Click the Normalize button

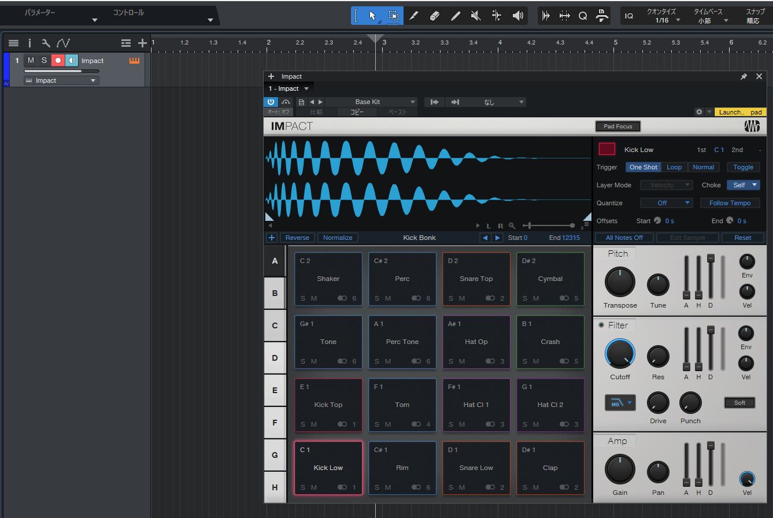click(338, 238)
